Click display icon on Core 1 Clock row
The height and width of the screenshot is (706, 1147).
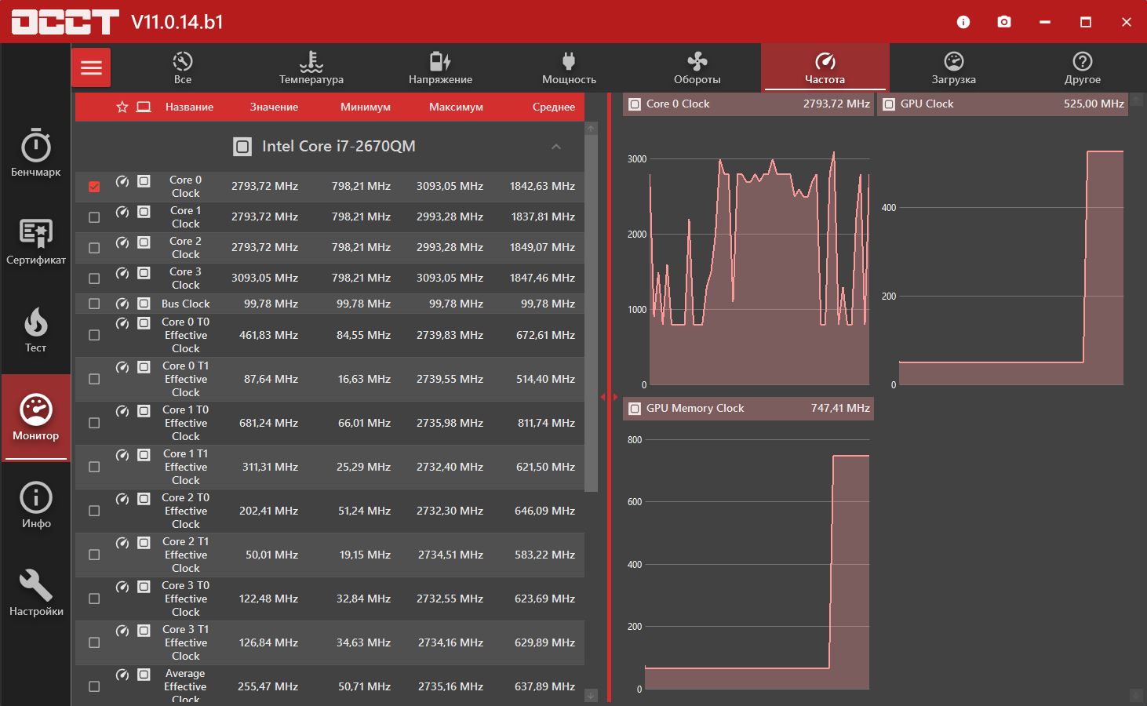(x=144, y=212)
